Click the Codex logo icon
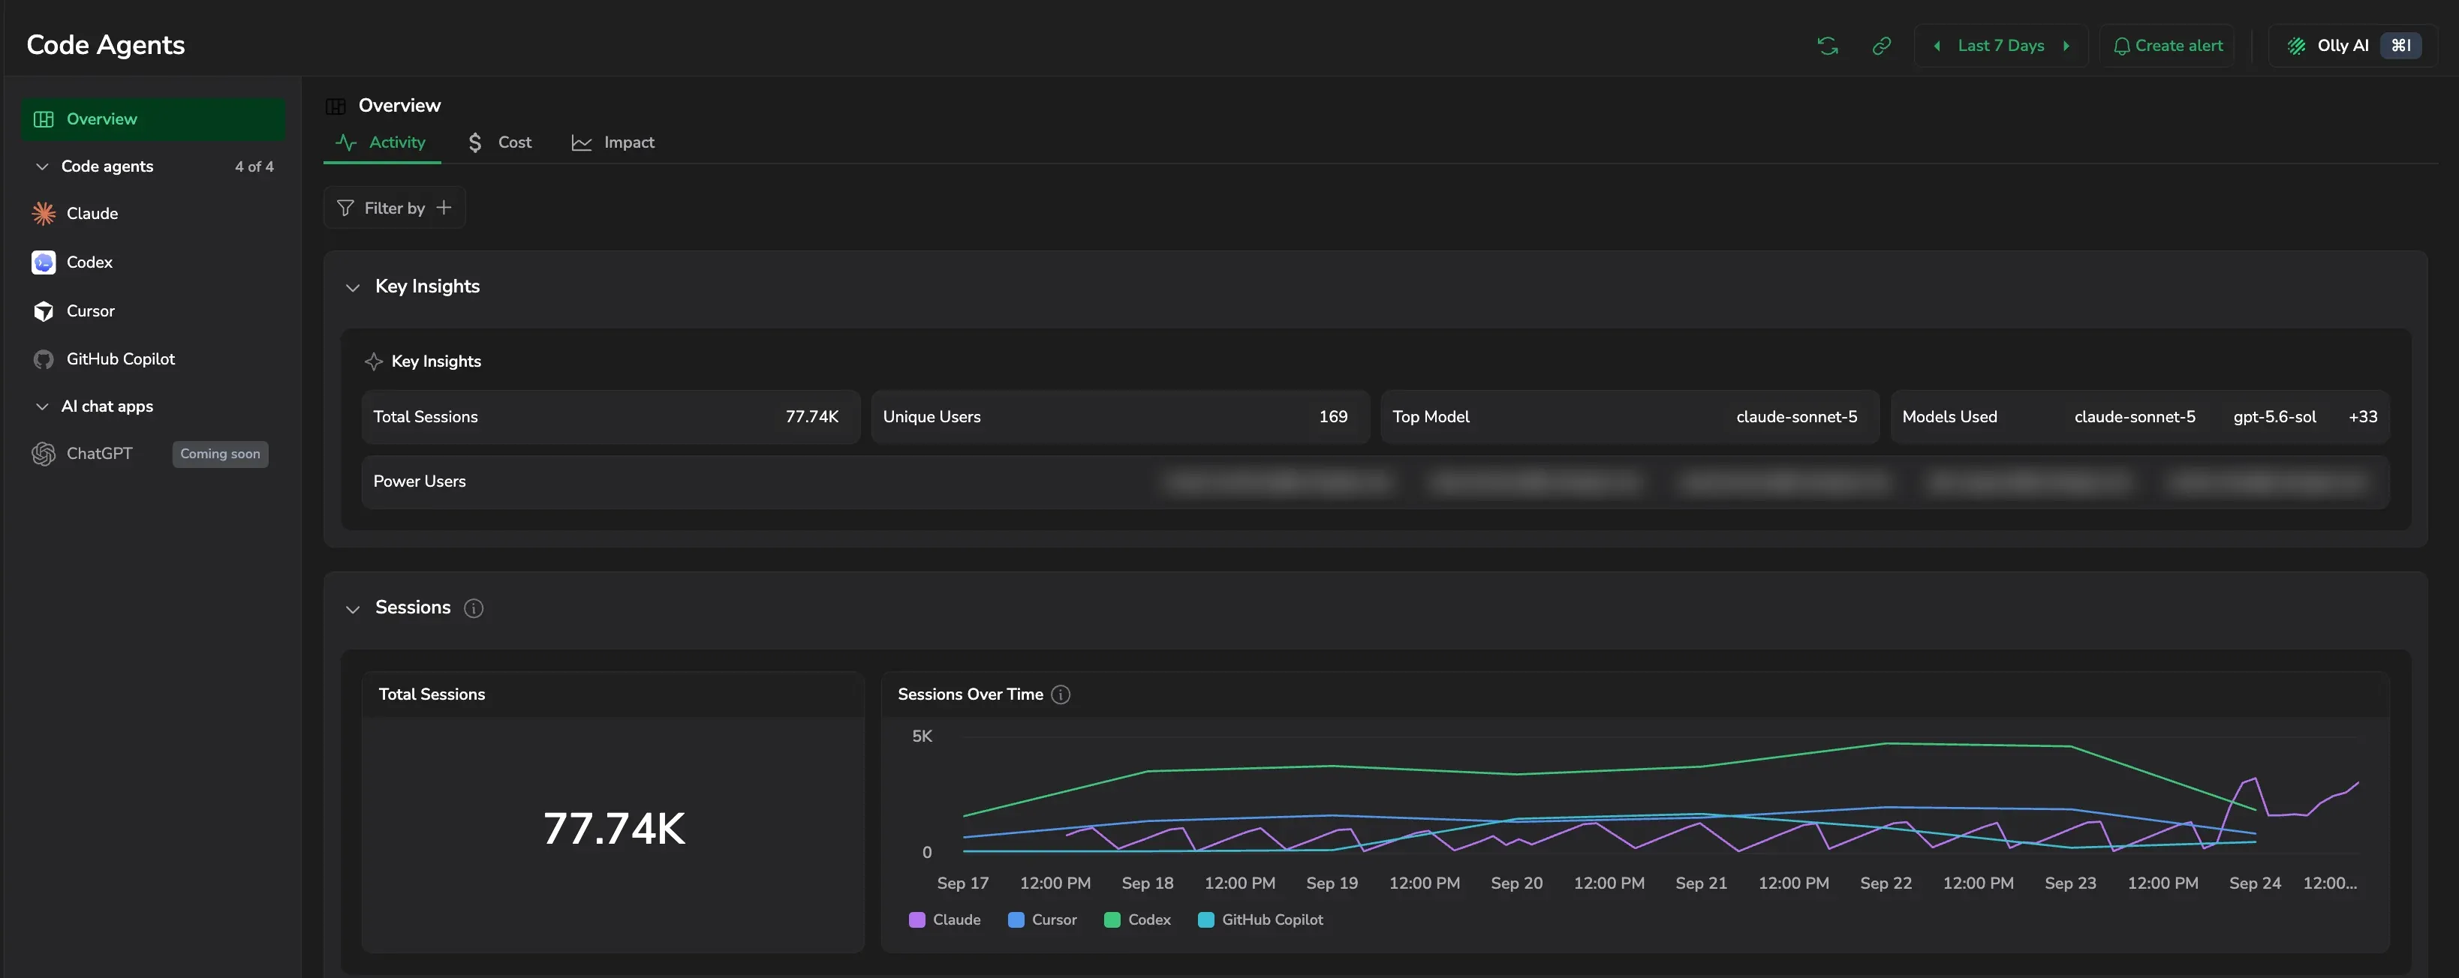Image resolution: width=2459 pixels, height=978 pixels. (44, 262)
